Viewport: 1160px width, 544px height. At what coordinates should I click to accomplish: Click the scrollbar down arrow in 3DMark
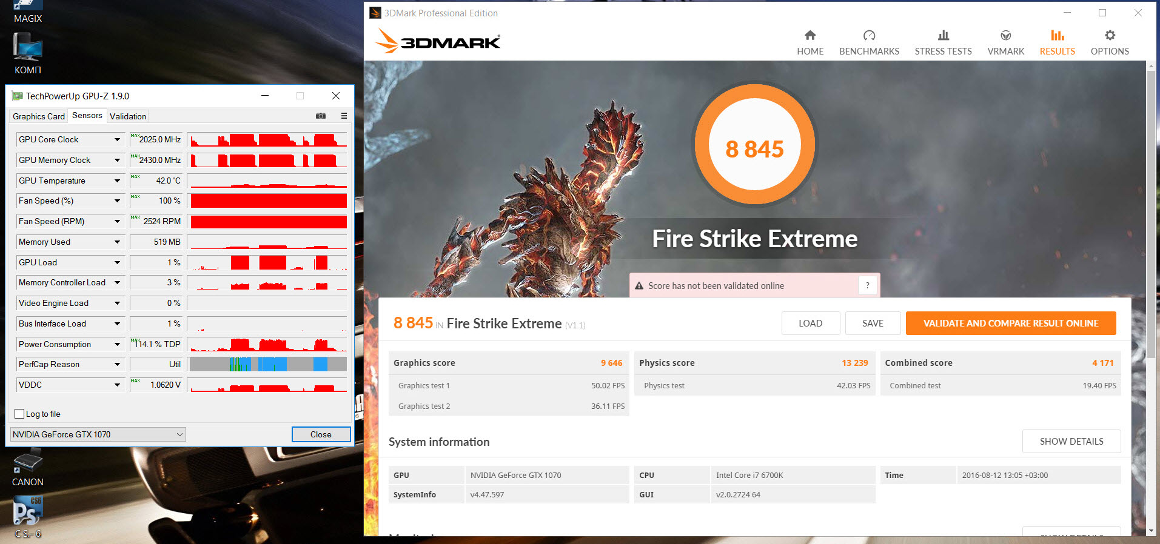coord(1151,531)
